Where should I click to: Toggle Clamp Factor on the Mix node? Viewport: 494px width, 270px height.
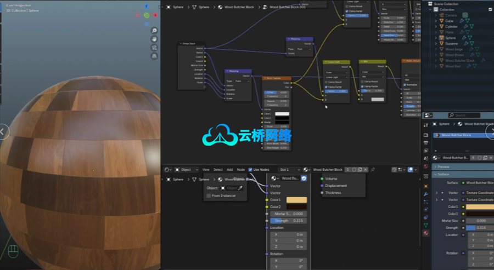(362, 87)
